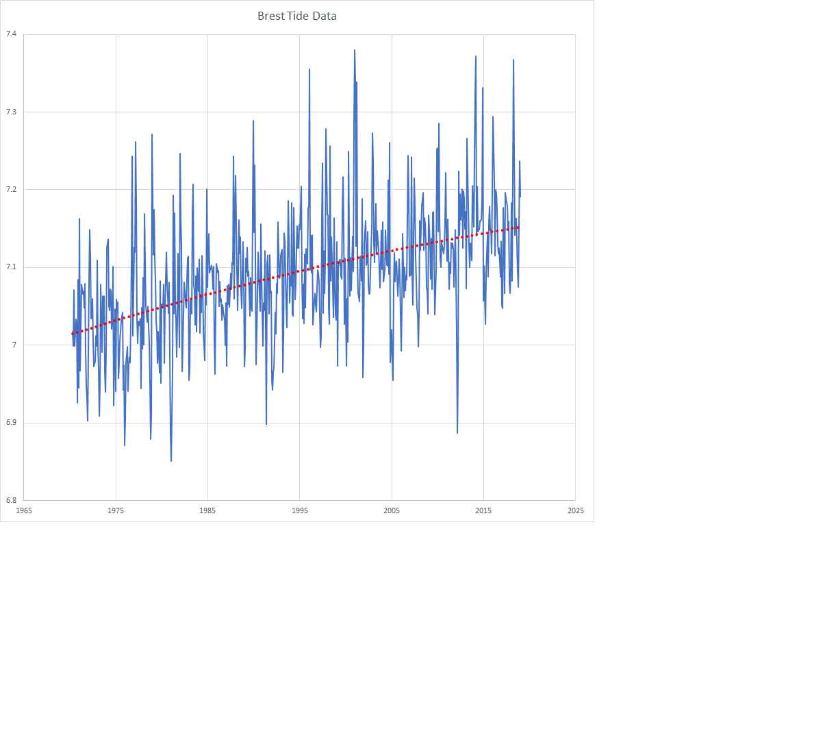Click the deep blue trough near 2012
The width and height of the screenshot is (825, 740).
pos(457,432)
